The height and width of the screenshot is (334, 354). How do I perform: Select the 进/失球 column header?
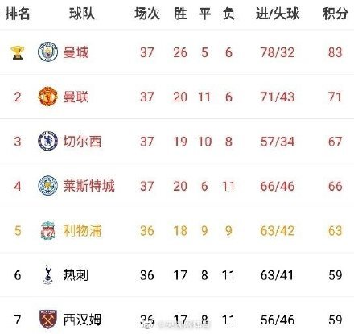[x=278, y=14]
